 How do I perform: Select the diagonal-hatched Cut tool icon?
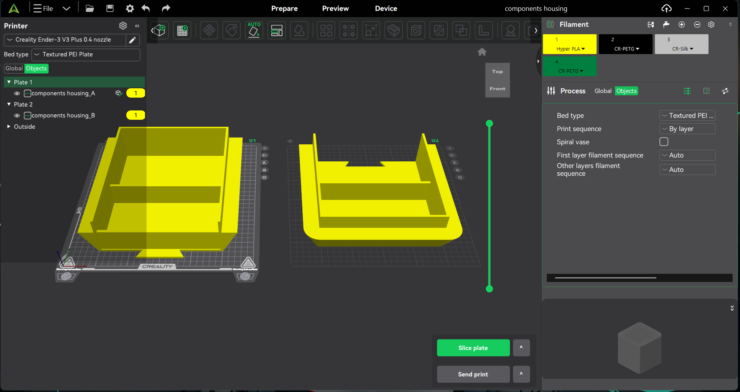coord(439,30)
